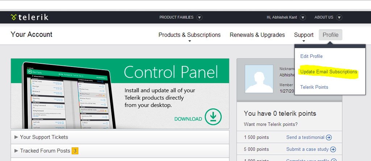371x161 pixels.
Task: Open Products & Subscriptions menu
Action: point(189,35)
